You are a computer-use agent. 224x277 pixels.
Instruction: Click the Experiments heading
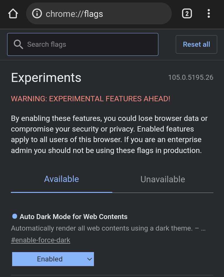coord(46,78)
